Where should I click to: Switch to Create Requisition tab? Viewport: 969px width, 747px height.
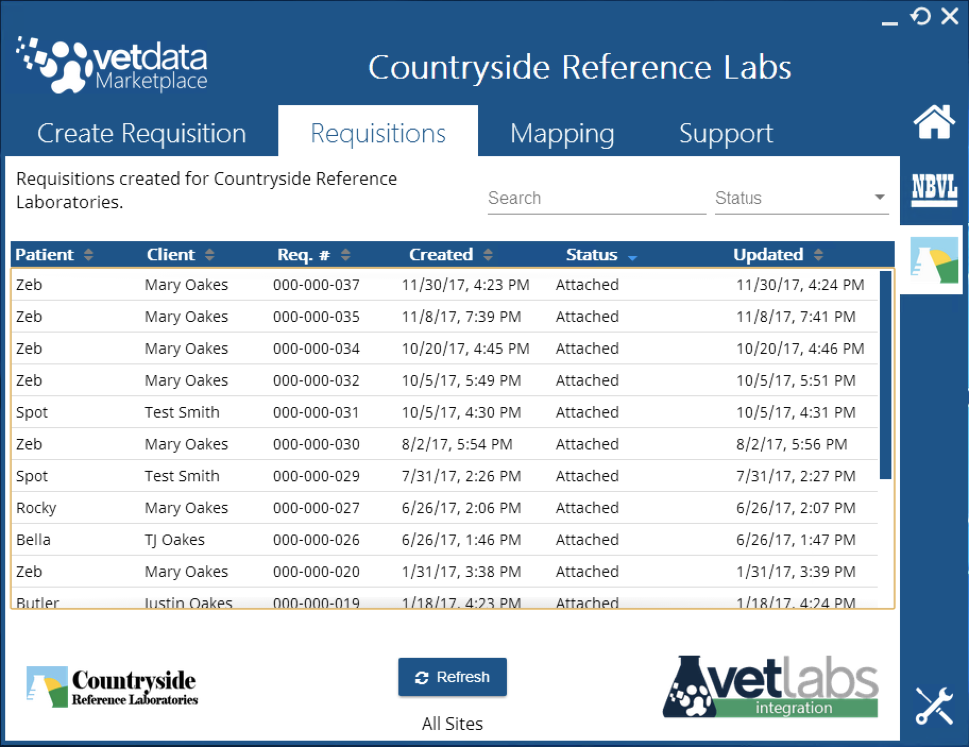pos(142,133)
